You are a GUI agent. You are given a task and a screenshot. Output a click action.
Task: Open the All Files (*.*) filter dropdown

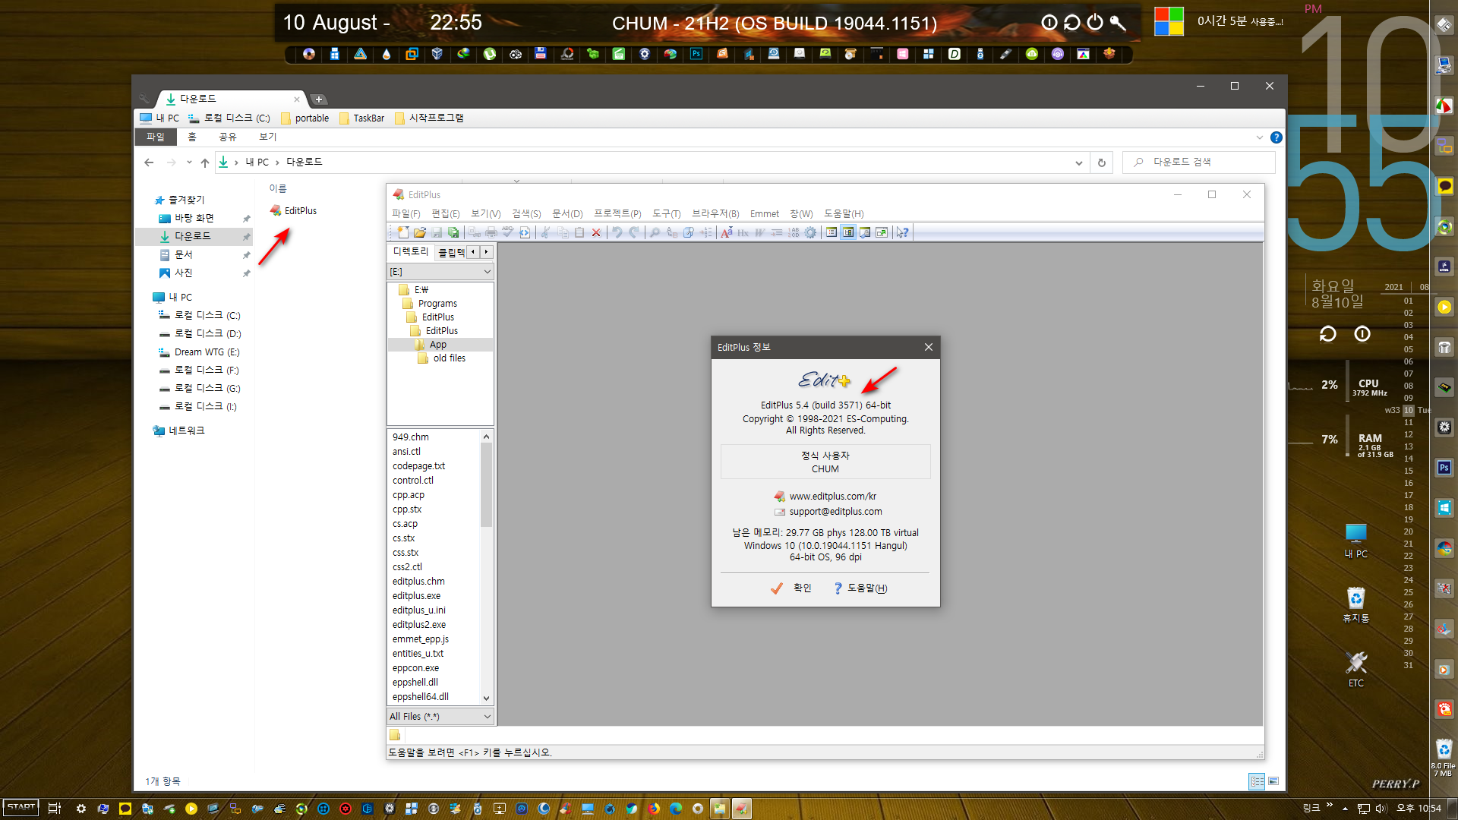click(487, 717)
